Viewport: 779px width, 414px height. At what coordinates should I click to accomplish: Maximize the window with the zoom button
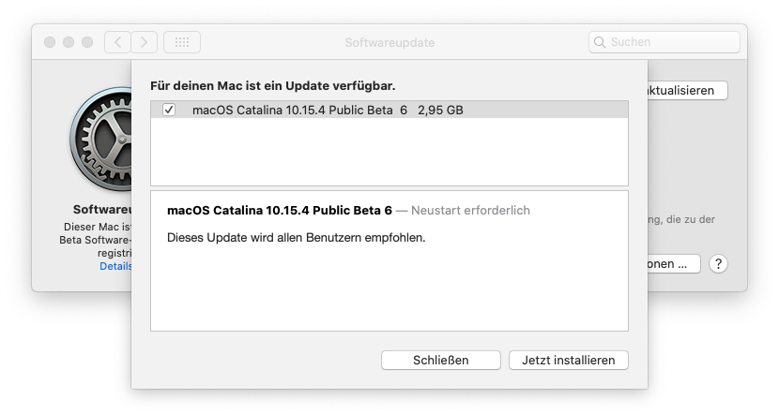(86, 42)
